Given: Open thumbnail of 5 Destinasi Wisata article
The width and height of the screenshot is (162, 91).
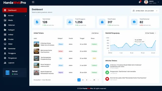Looking at the screenshot, I should click(36, 44).
